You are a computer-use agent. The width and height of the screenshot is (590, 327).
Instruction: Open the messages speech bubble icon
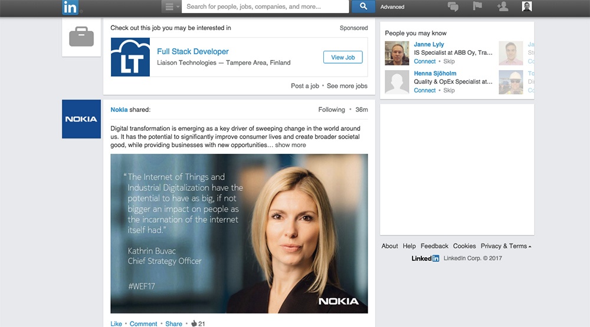453,6
